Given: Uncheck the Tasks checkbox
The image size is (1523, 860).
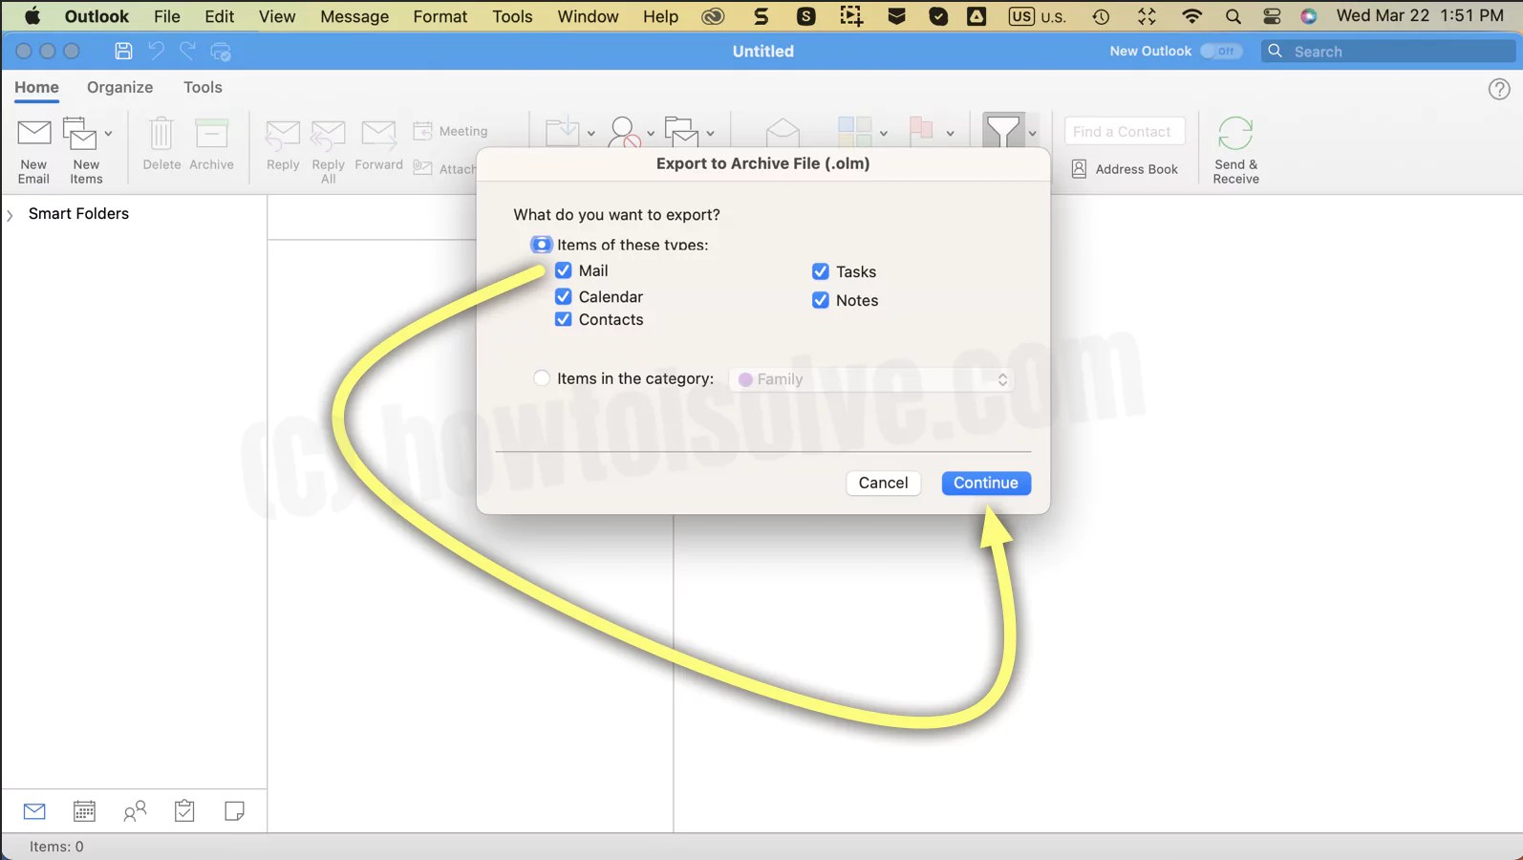Looking at the screenshot, I should (x=821, y=271).
